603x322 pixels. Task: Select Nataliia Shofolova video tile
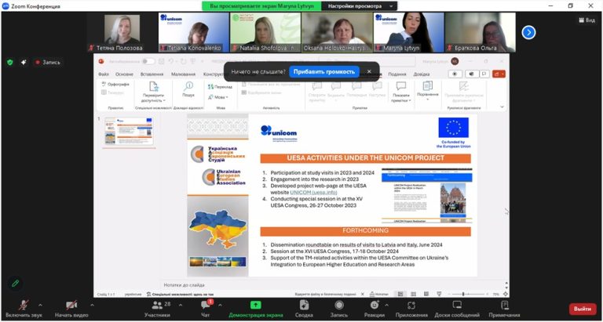tap(265, 32)
